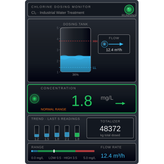Click the 0.0 mg/L range minimum label
The image size is (164, 164).
37,158
